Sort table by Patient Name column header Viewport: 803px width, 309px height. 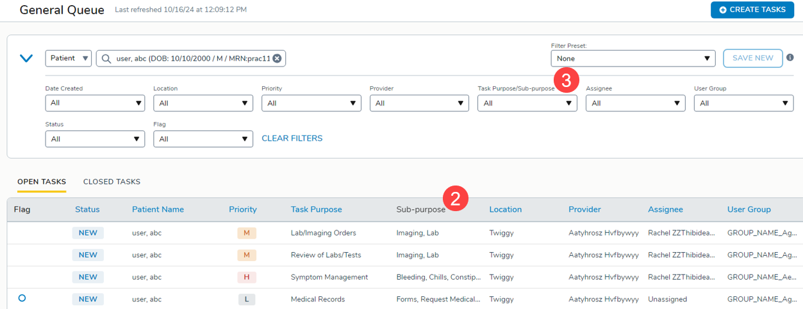pyautogui.click(x=158, y=209)
